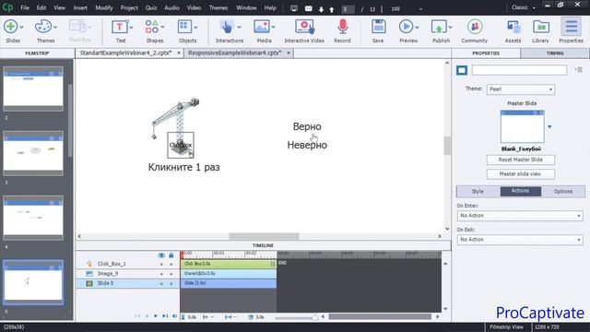The width and height of the screenshot is (590, 332).
Task: Toggle timeline audio mute icon
Action: pos(174,316)
